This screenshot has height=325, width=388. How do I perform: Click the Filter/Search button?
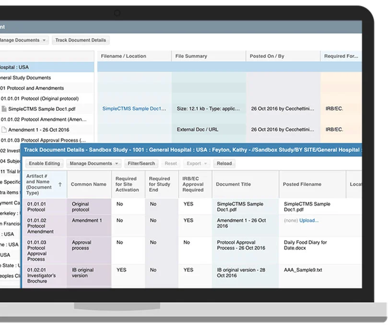(x=141, y=163)
